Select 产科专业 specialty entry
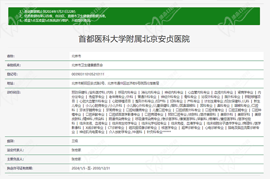Image resolution: width=270 pixels, height=179 pixels. pos(193,101)
